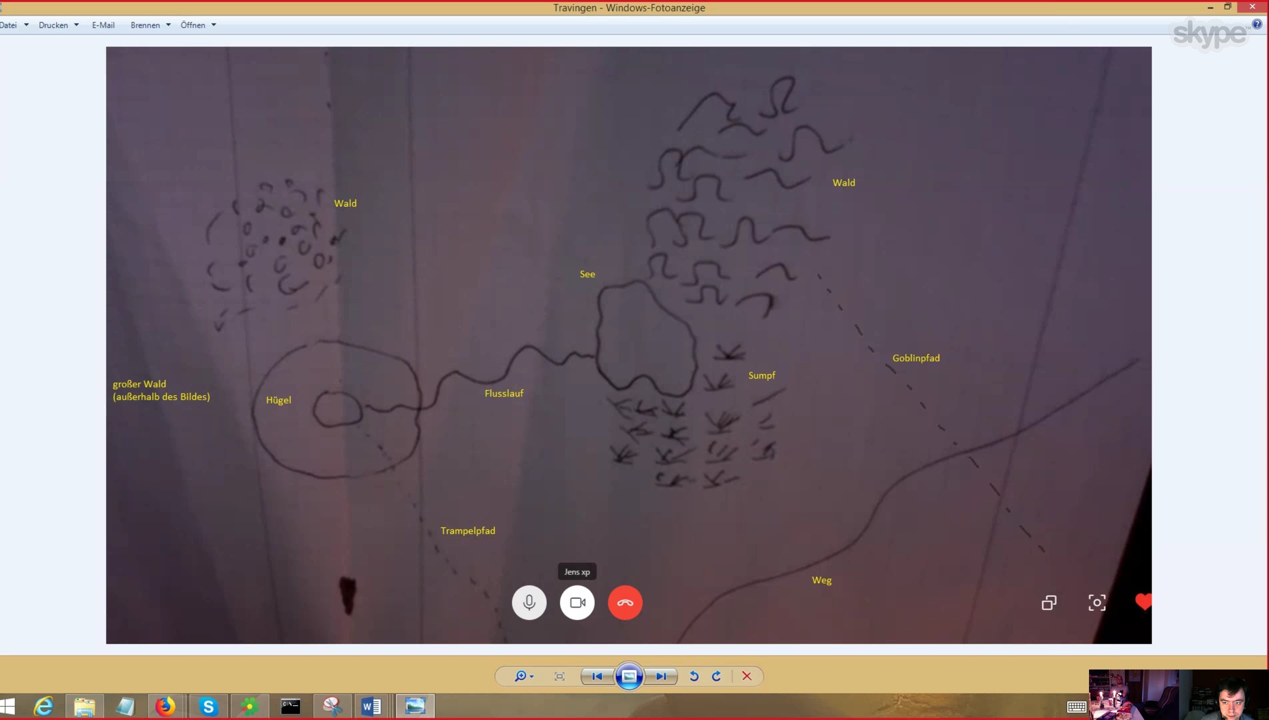Rotate the photo clockwise
The image size is (1269, 720).
716,676
